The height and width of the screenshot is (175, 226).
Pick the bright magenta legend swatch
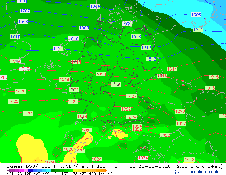point(21,170)
